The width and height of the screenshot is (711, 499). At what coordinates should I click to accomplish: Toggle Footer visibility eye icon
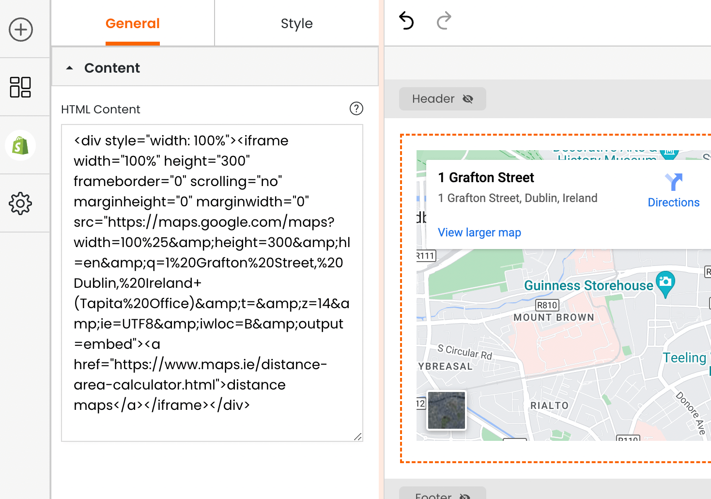(x=465, y=496)
